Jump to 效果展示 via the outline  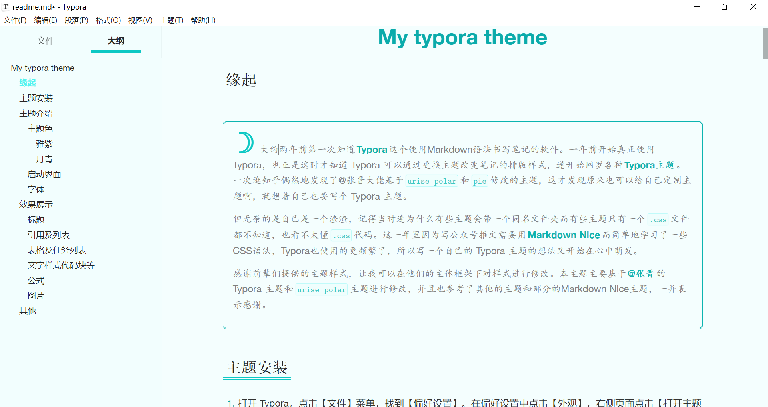[x=36, y=204]
